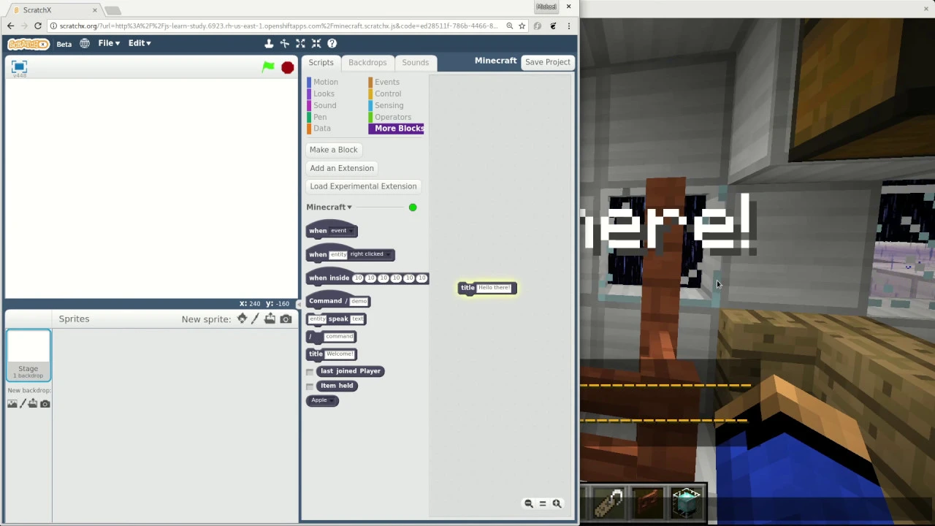Select the diamond block in Minecraft hotbar
Screen dimensions: 935x526
coord(686,503)
